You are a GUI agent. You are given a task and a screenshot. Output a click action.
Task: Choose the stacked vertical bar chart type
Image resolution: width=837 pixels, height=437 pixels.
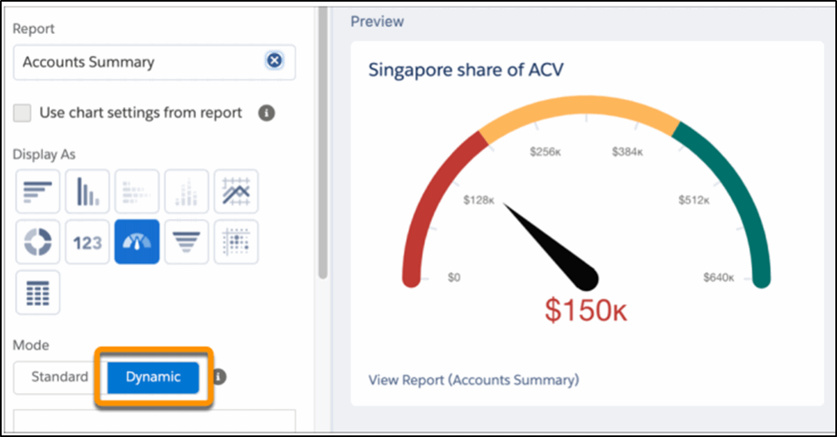pyautogui.click(x=186, y=192)
